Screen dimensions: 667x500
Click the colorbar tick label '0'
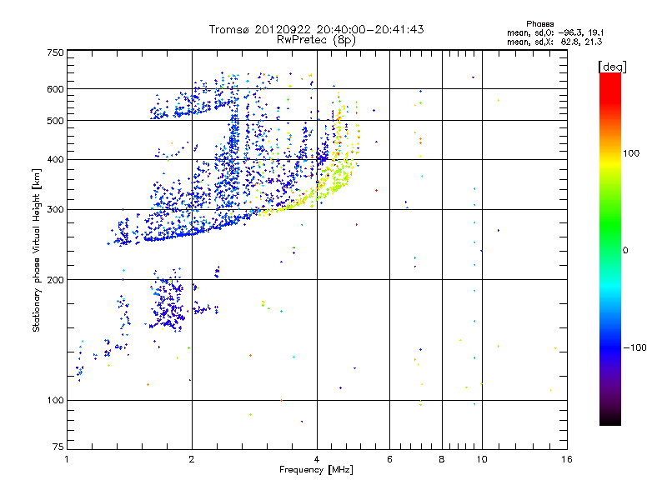pos(625,251)
